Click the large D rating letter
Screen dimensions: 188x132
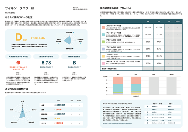click(x=19, y=37)
